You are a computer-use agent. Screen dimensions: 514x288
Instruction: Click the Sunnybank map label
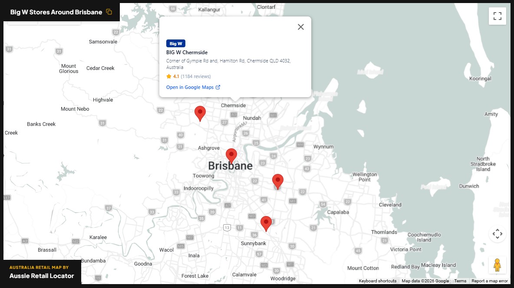tap(254, 243)
